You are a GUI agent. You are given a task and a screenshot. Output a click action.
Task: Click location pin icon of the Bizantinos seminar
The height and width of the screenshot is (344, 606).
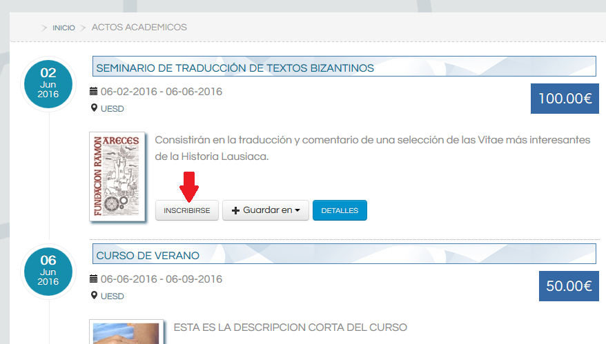(x=94, y=108)
